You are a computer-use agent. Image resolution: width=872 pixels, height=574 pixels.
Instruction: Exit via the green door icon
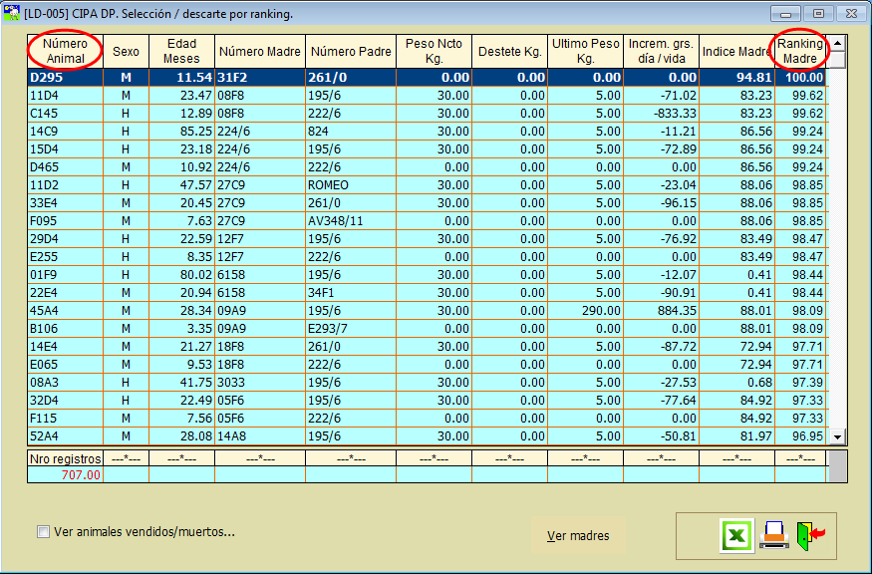pyautogui.click(x=810, y=536)
